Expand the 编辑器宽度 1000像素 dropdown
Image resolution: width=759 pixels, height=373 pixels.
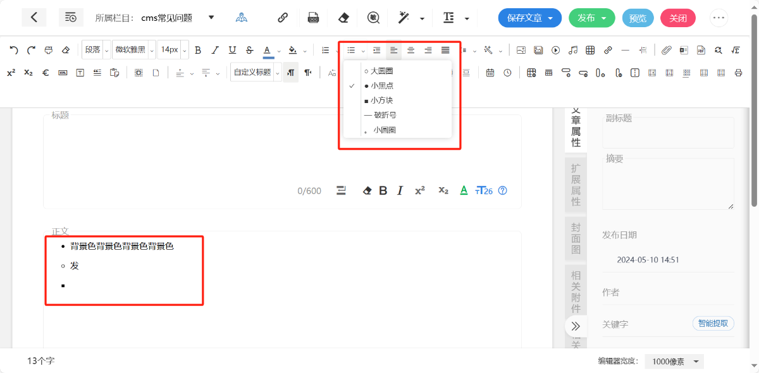click(x=677, y=362)
